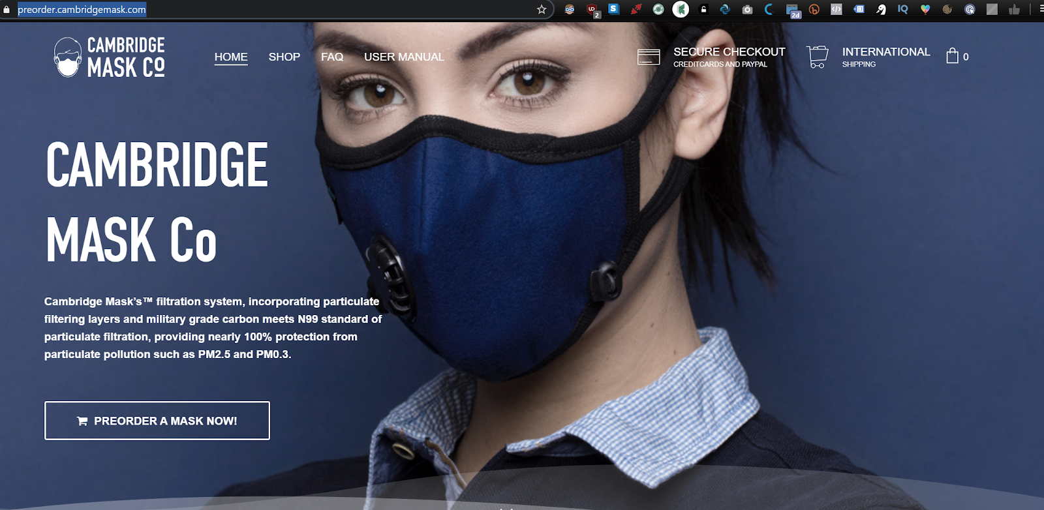Click the SECURE CHECKOUT text
1044x510 pixels.
tap(729, 52)
